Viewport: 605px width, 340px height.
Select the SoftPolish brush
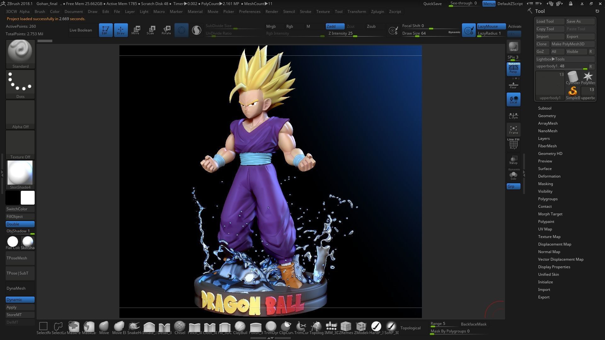(x=391, y=328)
